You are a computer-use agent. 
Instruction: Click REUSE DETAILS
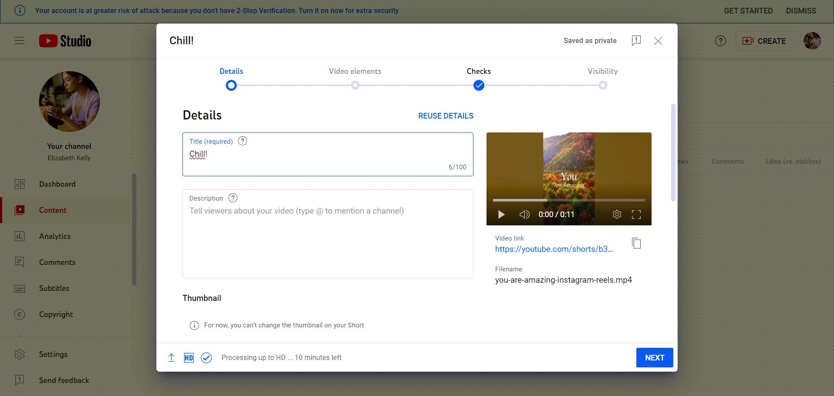click(446, 116)
